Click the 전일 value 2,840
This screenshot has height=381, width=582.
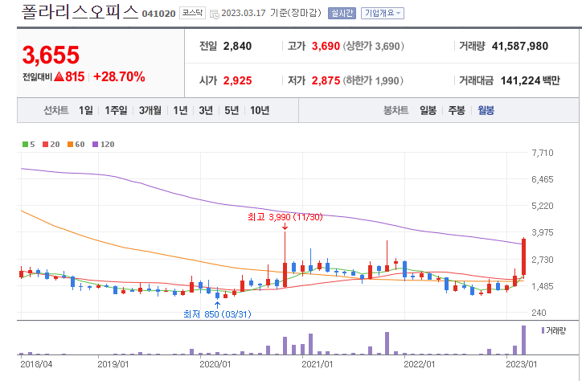pos(237,46)
